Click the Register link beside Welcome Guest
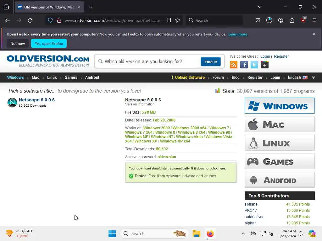The image size is (322, 241). (x=281, y=56)
